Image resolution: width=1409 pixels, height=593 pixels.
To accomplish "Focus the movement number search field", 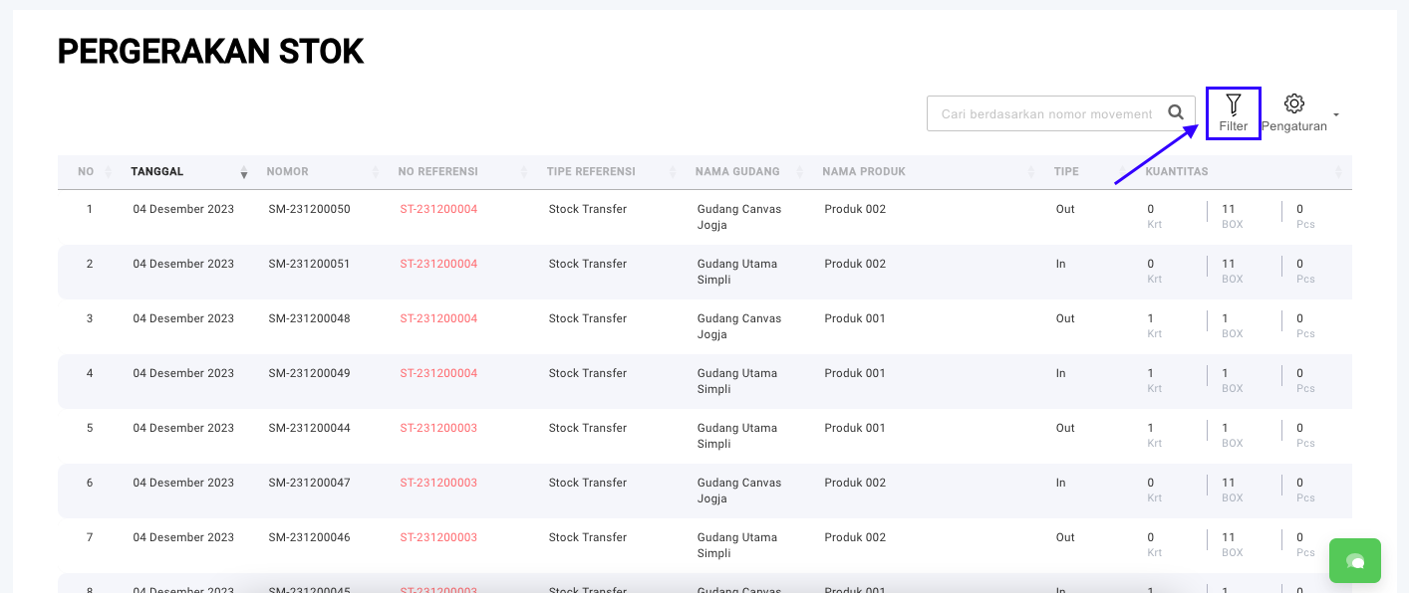I will 1044,114.
